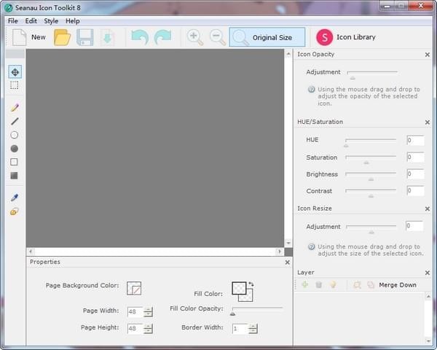Select the hollow rectangle tool
This screenshot has height=350, width=437.
[14, 162]
